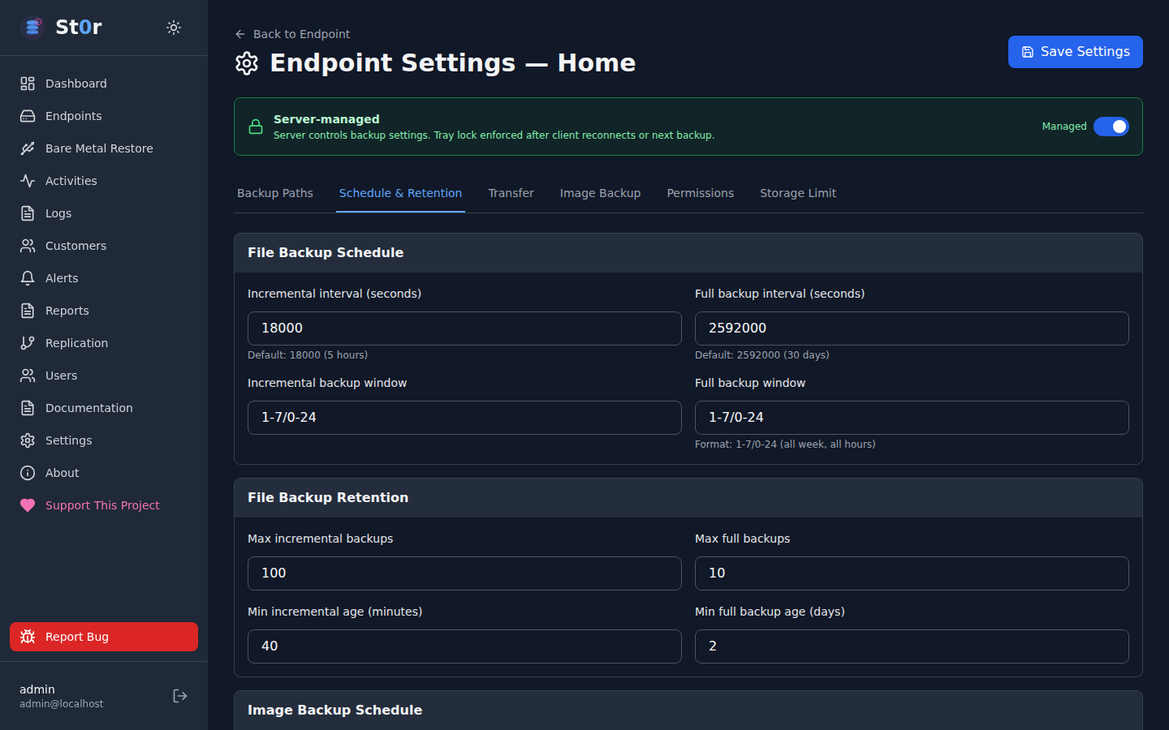Switch to the Backup Paths tab
Screen dimensions: 1169x730
(x=275, y=193)
